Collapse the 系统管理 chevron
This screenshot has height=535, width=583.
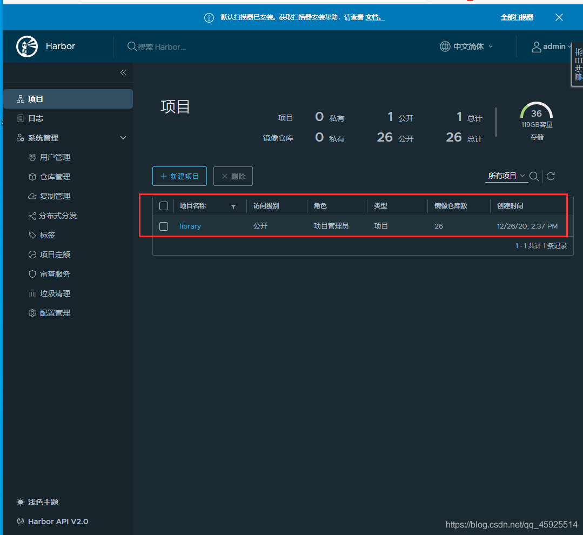(x=123, y=138)
